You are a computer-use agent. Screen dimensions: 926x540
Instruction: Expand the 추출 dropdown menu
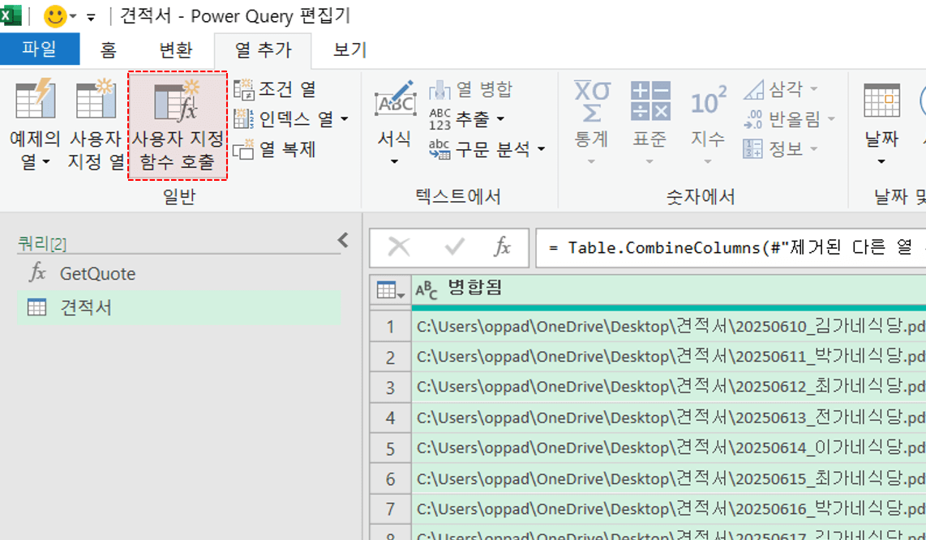(500, 120)
